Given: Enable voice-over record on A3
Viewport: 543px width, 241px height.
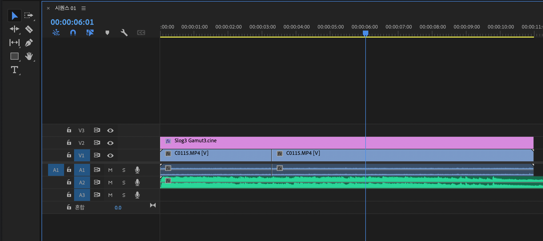Looking at the screenshot, I should tap(137, 195).
